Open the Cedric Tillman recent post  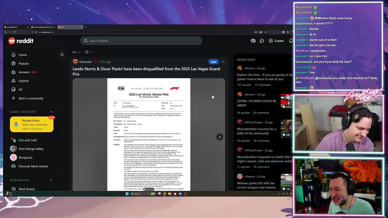pyautogui.click(x=256, y=103)
